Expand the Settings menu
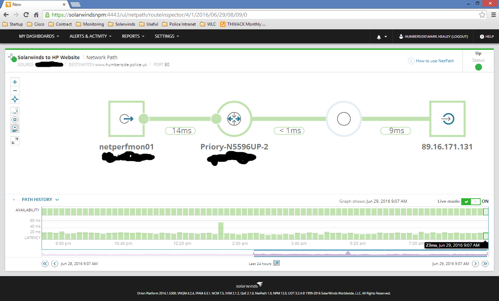 167,36
